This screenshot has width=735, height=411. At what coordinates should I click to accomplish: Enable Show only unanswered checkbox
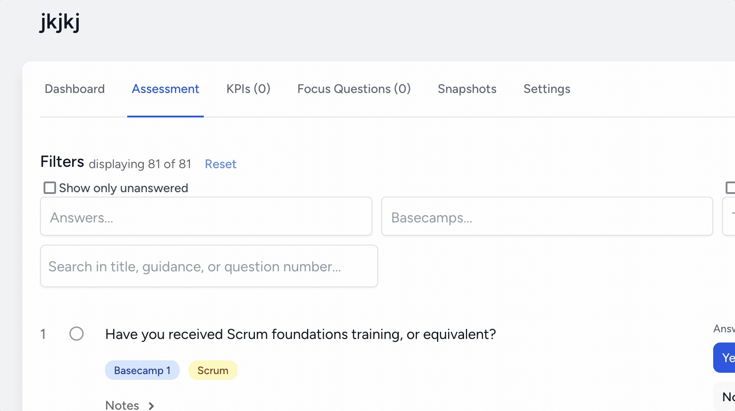click(50, 188)
